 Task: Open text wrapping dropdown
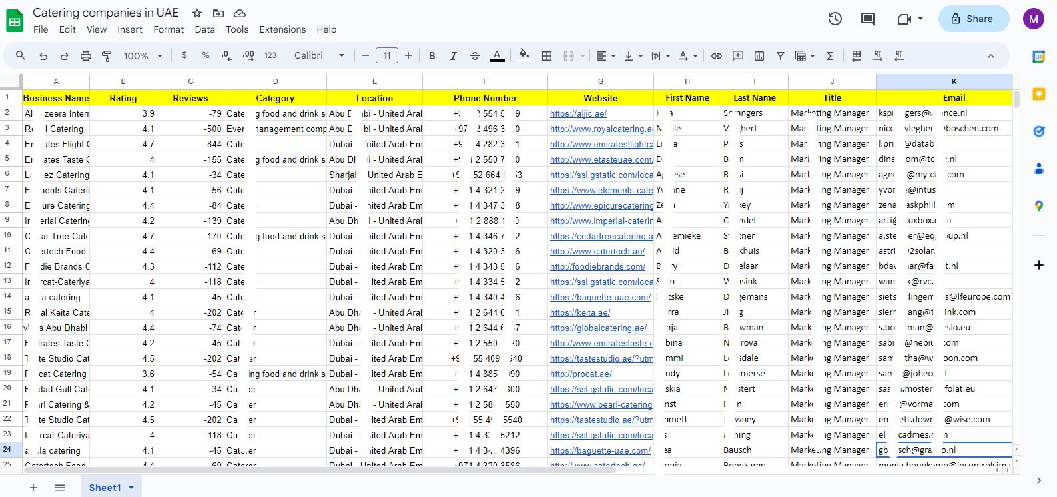click(x=660, y=56)
